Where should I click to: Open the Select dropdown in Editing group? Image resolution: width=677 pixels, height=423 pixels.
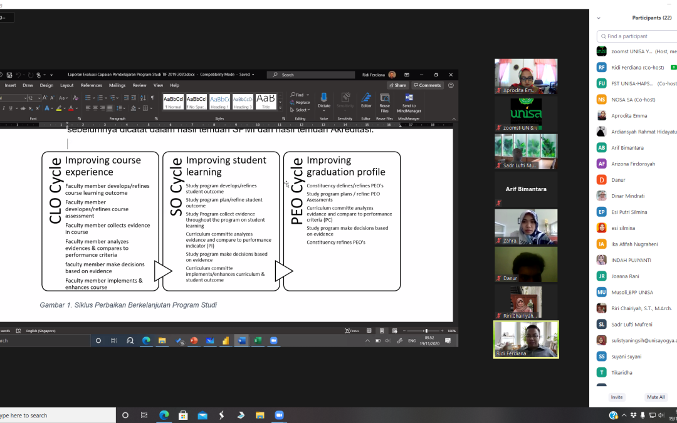coord(302,110)
